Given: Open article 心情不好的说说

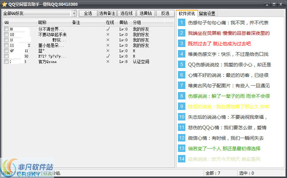Looking at the screenshot, I should pos(228,75).
